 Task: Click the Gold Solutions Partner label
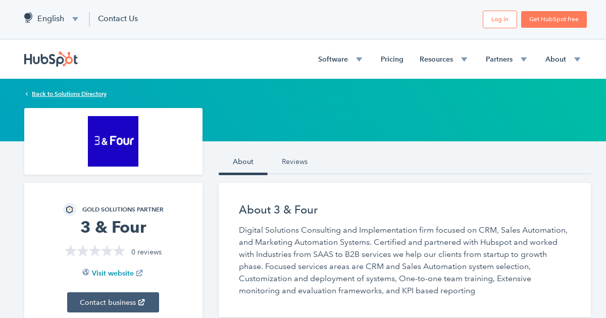click(x=123, y=209)
